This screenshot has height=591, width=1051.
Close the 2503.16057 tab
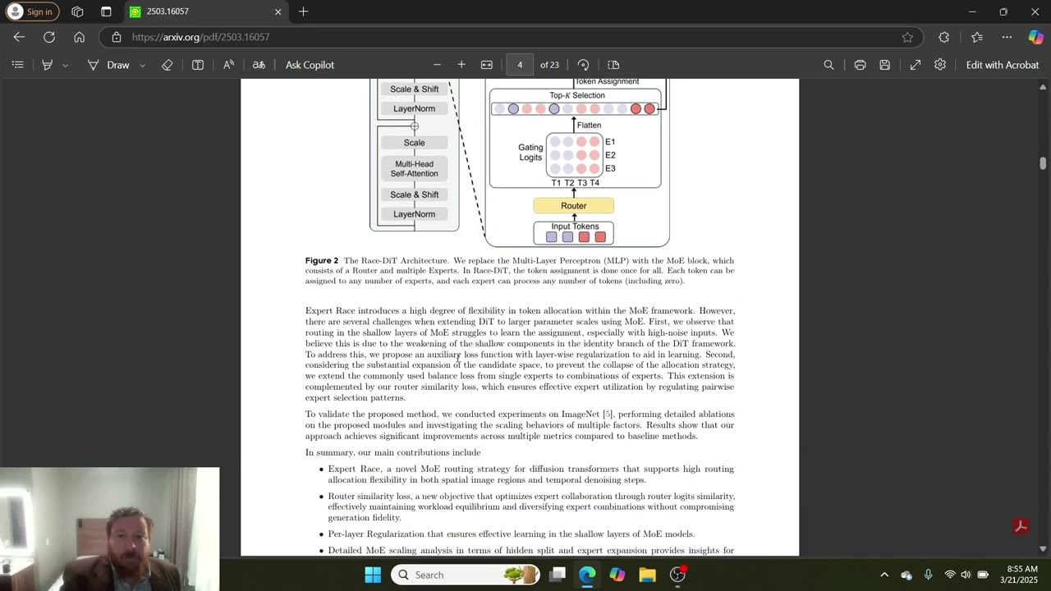click(x=278, y=11)
